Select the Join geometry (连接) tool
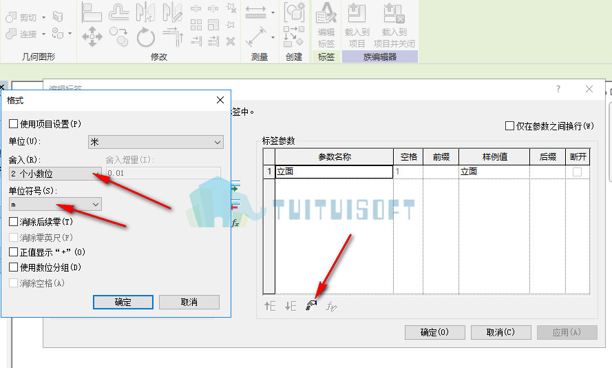The width and height of the screenshot is (612, 368). 21,34
